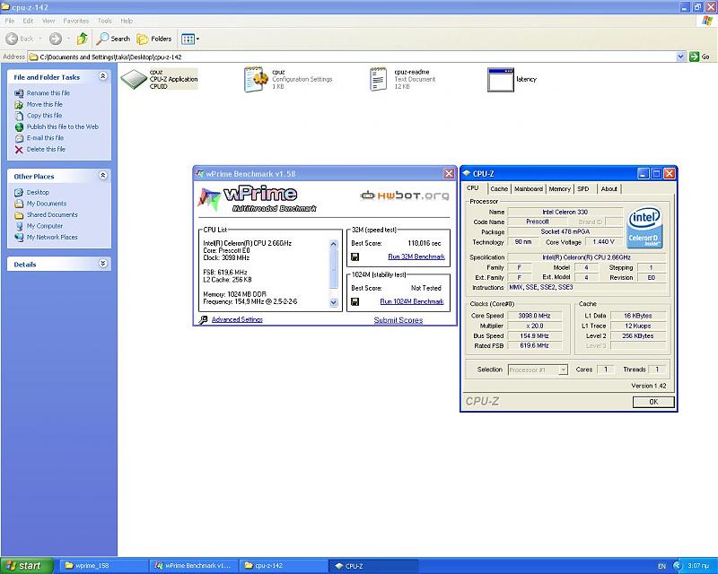Open the File menu in Explorer
The height and width of the screenshot is (574, 718).
pyautogui.click(x=10, y=21)
